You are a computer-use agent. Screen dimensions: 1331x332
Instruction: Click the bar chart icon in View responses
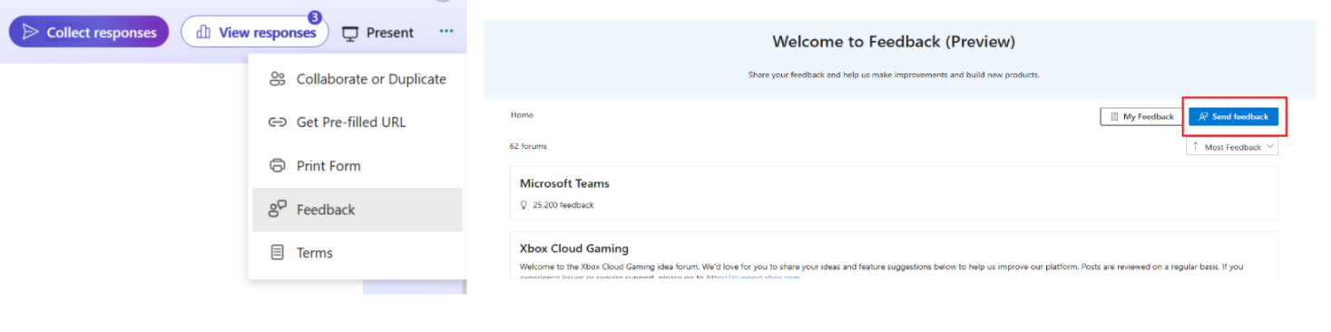204,33
